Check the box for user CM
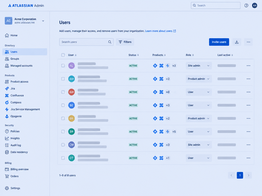The height and width of the screenshot is (196, 262). tap(63, 145)
